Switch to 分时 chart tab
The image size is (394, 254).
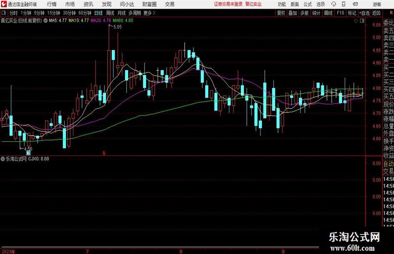(x=13, y=13)
